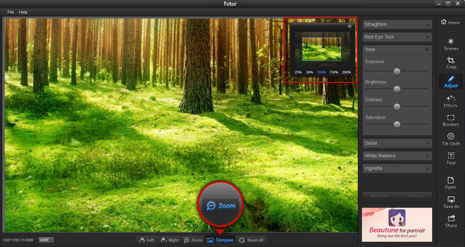The width and height of the screenshot is (465, 247).
Task: Set zoom level to 200%
Action: click(346, 72)
